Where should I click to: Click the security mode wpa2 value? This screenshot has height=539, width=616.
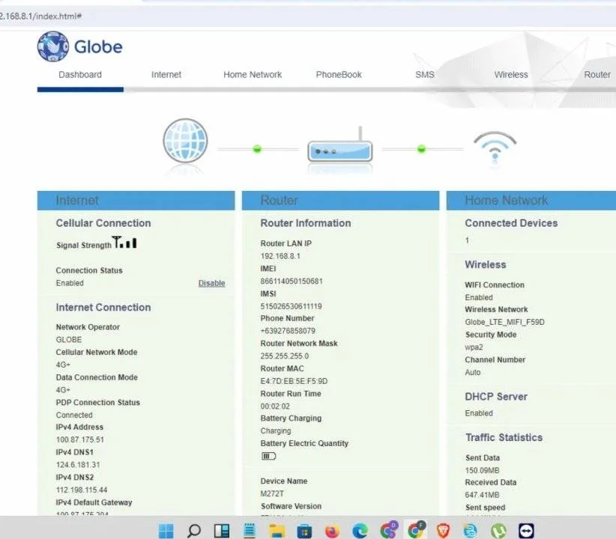(x=474, y=347)
